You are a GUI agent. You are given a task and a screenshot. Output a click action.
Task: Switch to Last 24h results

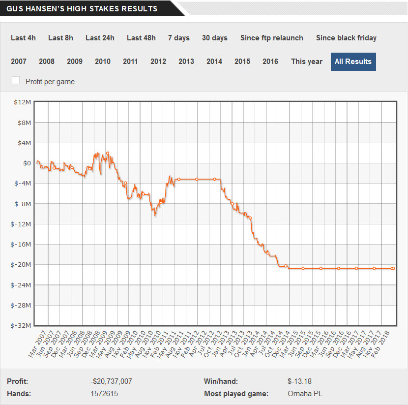click(100, 38)
